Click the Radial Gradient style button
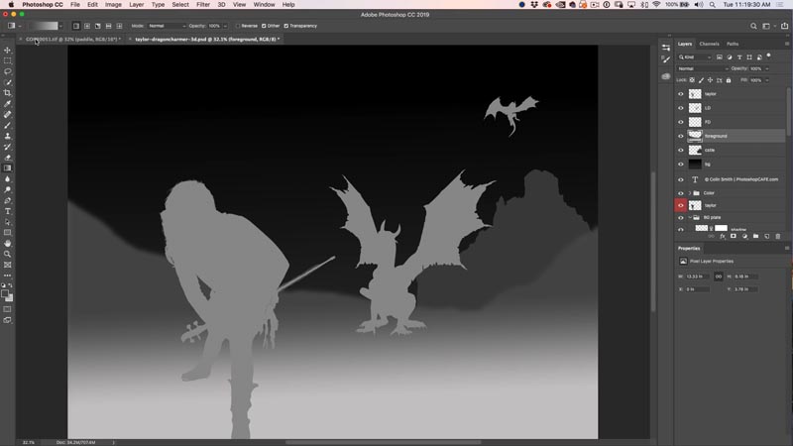 pyautogui.click(x=87, y=26)
